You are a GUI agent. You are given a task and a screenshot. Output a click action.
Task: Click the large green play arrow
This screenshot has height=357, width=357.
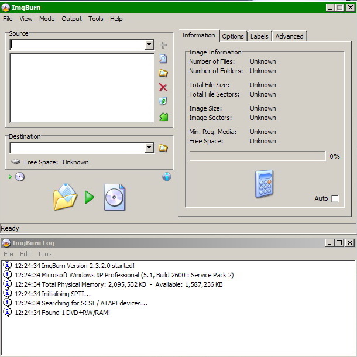click(x=89, y=197)
